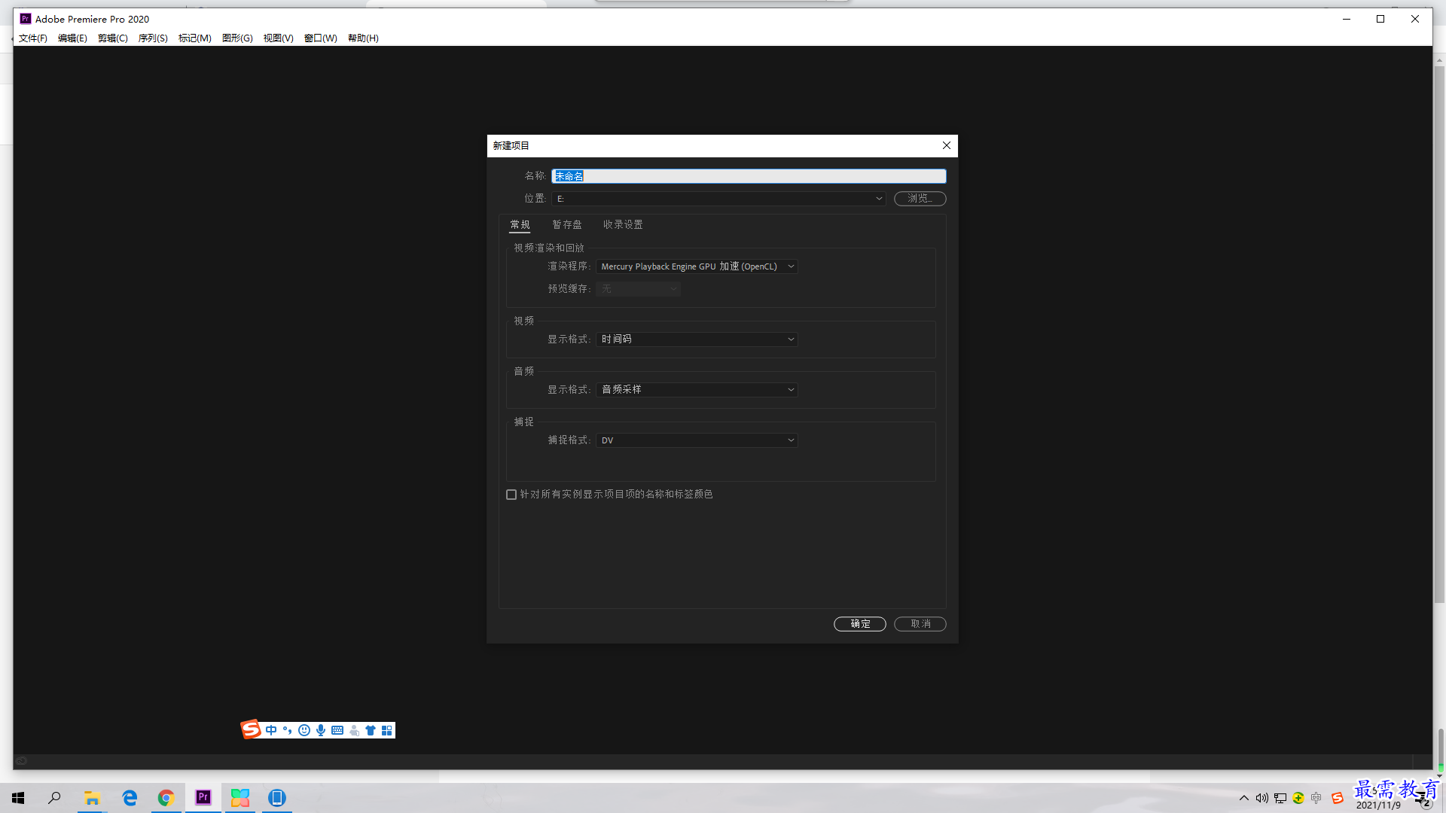This screenshot has height=813, width=1446.
Task: Open the 文件(F) menu
Action: [x=33, y=38]
